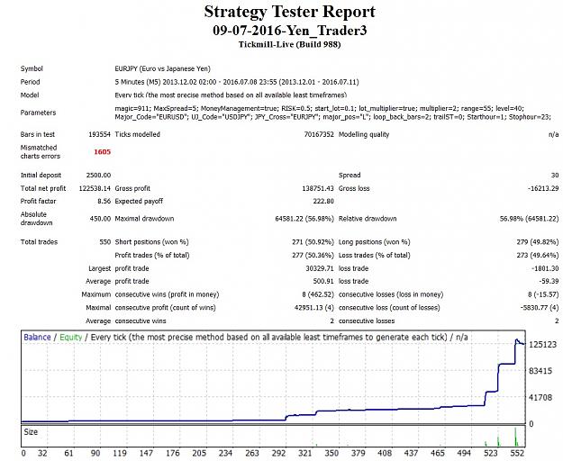Click the balance curve's final peak
Viewport: 563px width, 461px height.
[x=517, y=339]
